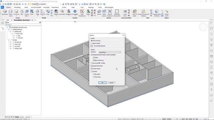214x120 pixels.
Task: Run the Automatch tool
Action: point(62,12)
